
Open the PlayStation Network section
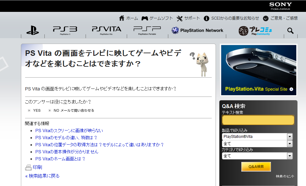pyautogui.click(x=197, y=30)
